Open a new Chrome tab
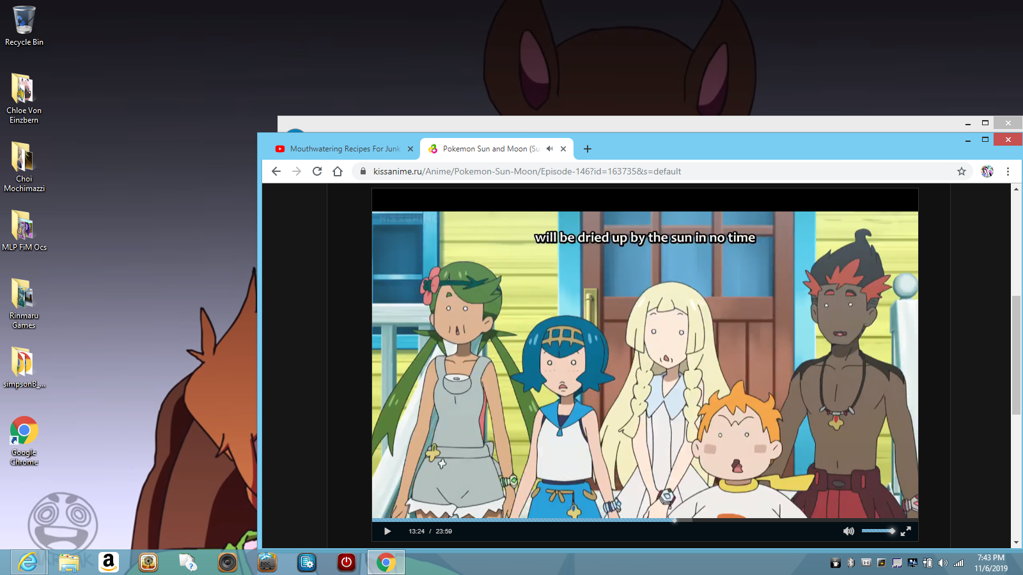The image size is (1023, 575). [588, 149]
